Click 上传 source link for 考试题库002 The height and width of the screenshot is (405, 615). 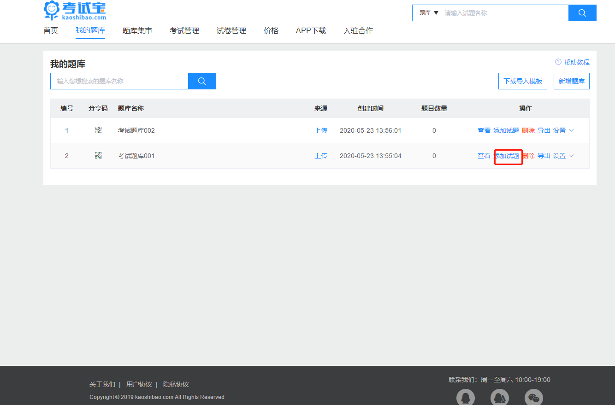[321, 130]
